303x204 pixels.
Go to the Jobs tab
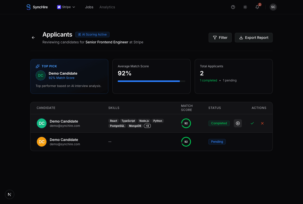coord(89,7)
